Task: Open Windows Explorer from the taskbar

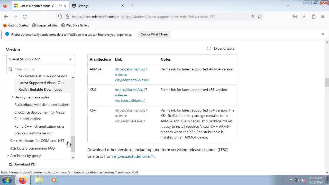Action: tap(39, 180)
